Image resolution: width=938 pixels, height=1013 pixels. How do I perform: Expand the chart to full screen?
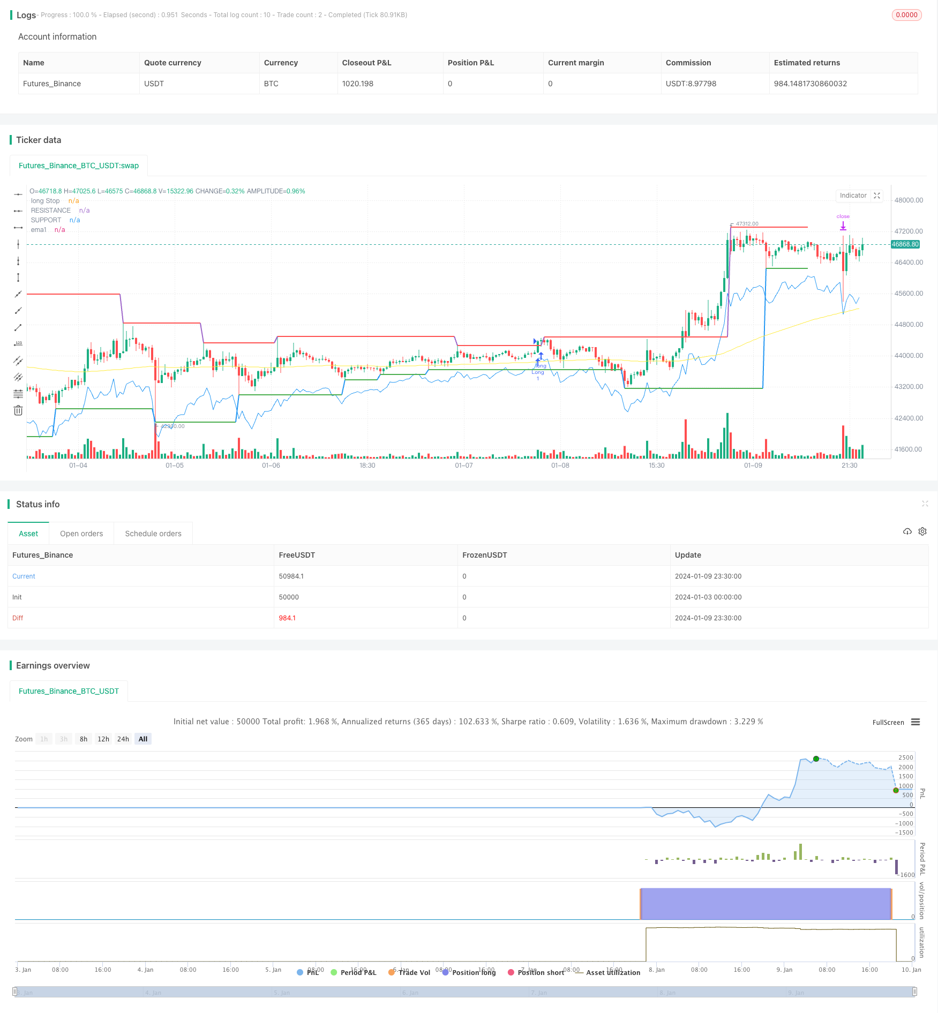(877, 196)
